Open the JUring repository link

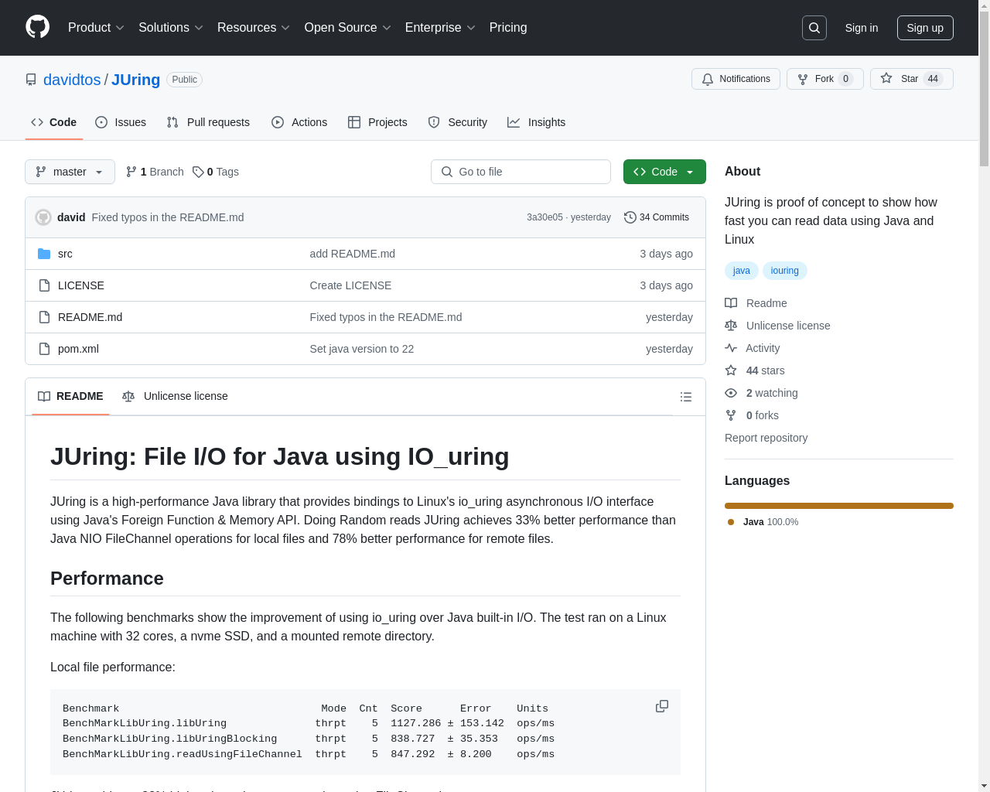(x=135, y=80)
